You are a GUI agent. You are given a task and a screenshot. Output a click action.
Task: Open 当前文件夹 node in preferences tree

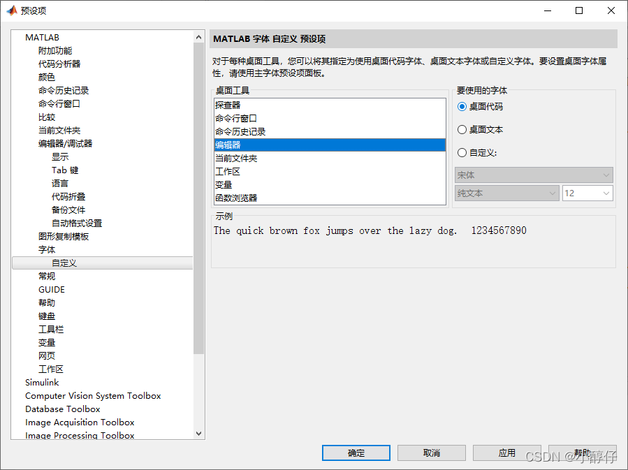click(59, 130)
